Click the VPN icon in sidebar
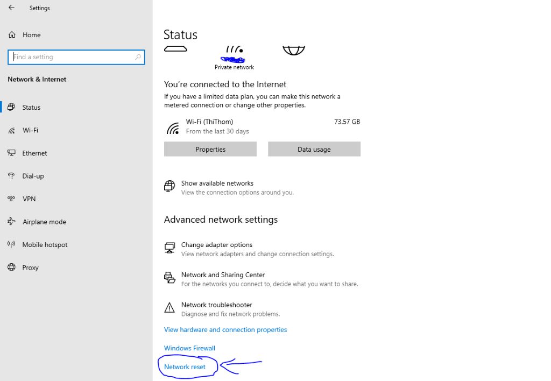 11,199
